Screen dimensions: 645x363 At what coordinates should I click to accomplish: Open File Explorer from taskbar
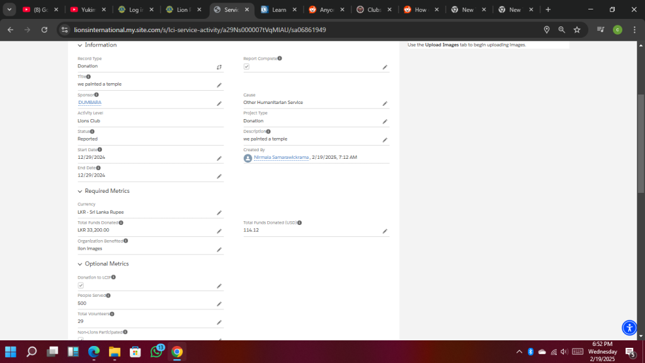[x=115, y=352]
